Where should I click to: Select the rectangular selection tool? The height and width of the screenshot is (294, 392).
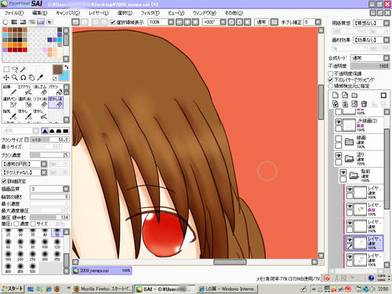click(x=6, y=69)
